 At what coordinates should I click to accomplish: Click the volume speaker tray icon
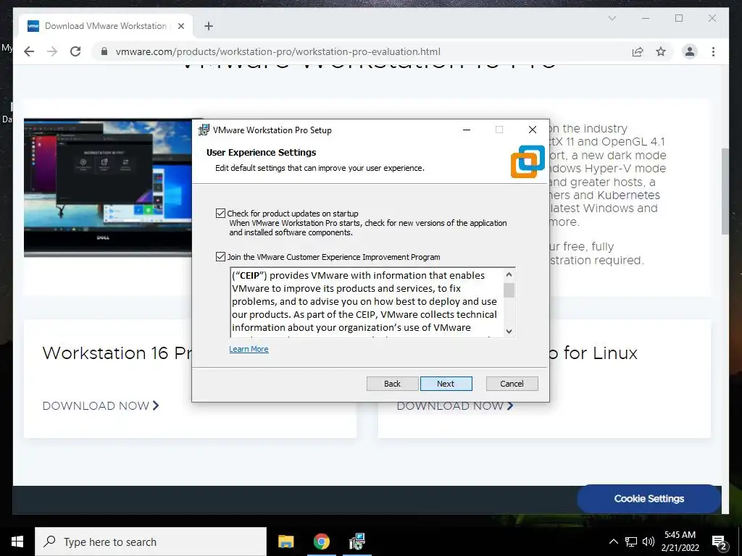(x=649, y=542)
